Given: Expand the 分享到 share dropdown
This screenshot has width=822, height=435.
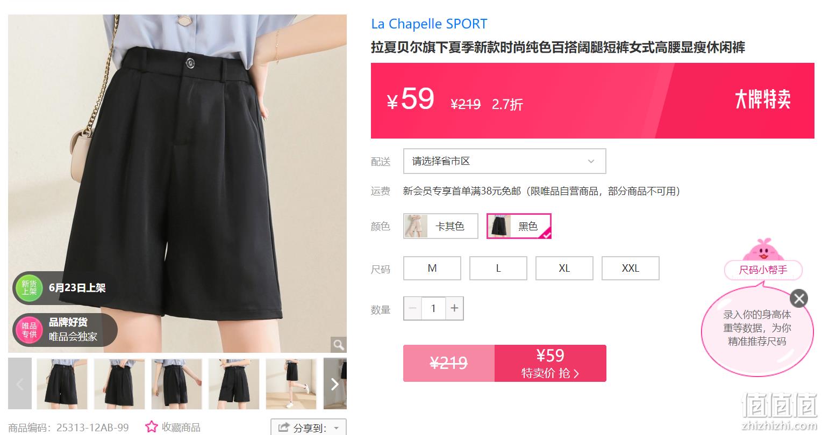Looking at the screenshot, I should pos(309,427).
